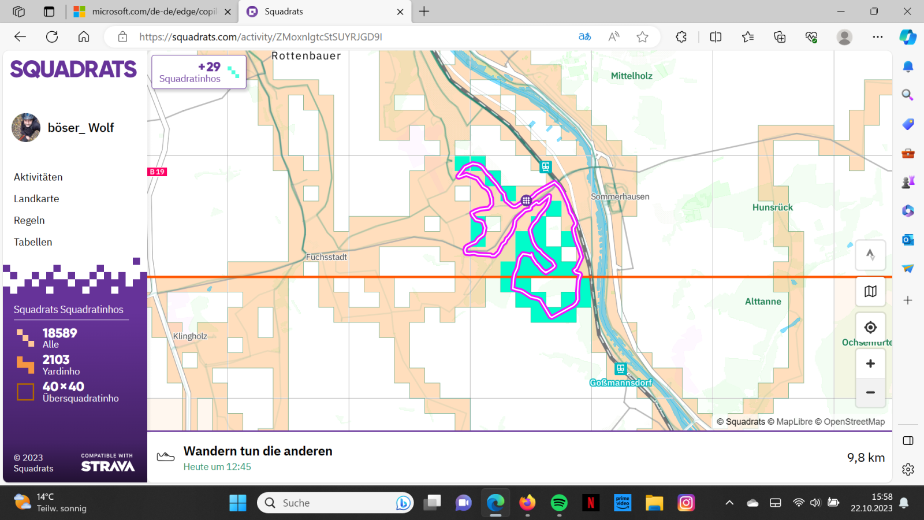The width and height of the screenshot is (924, 520).
Task: Show hidden system tray icons
Action: (x=729, y=503)
